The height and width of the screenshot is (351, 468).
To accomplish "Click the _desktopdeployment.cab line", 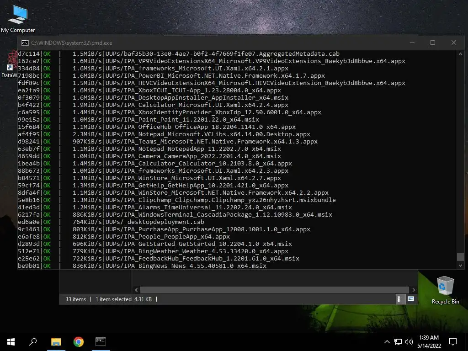I will [x=111, y=222].
